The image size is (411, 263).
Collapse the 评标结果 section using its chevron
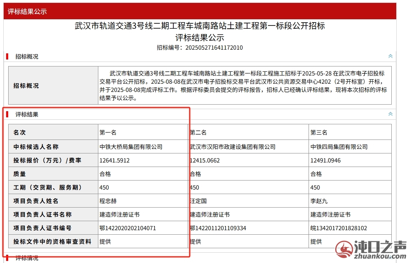(390, 114)
